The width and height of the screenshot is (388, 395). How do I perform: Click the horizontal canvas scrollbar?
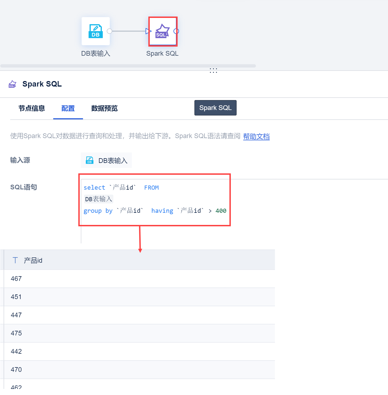(128, 66)
